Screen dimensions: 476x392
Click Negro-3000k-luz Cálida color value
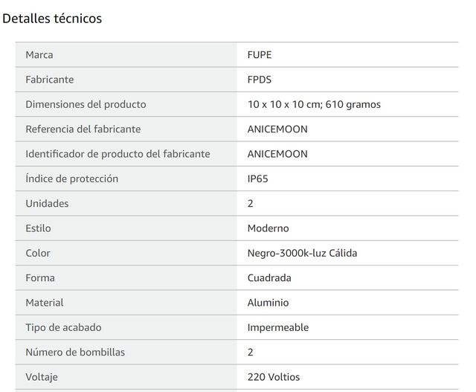pos(303,253)
